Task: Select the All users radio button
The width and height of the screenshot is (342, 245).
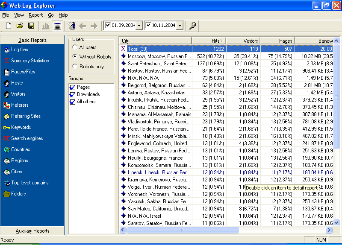Action: tap(75, 47)
